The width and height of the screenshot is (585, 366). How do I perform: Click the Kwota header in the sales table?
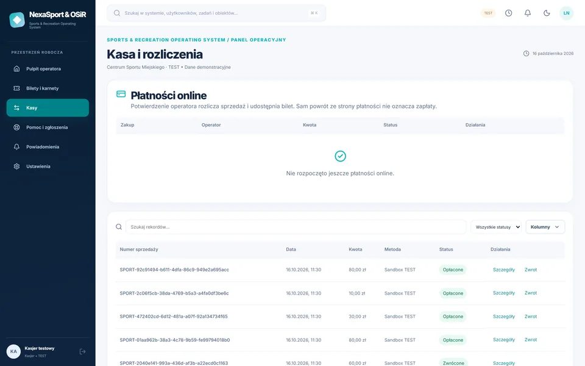(355, 249)
